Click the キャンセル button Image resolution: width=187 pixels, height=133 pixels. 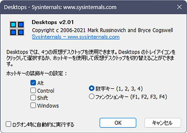click(163, 123)
